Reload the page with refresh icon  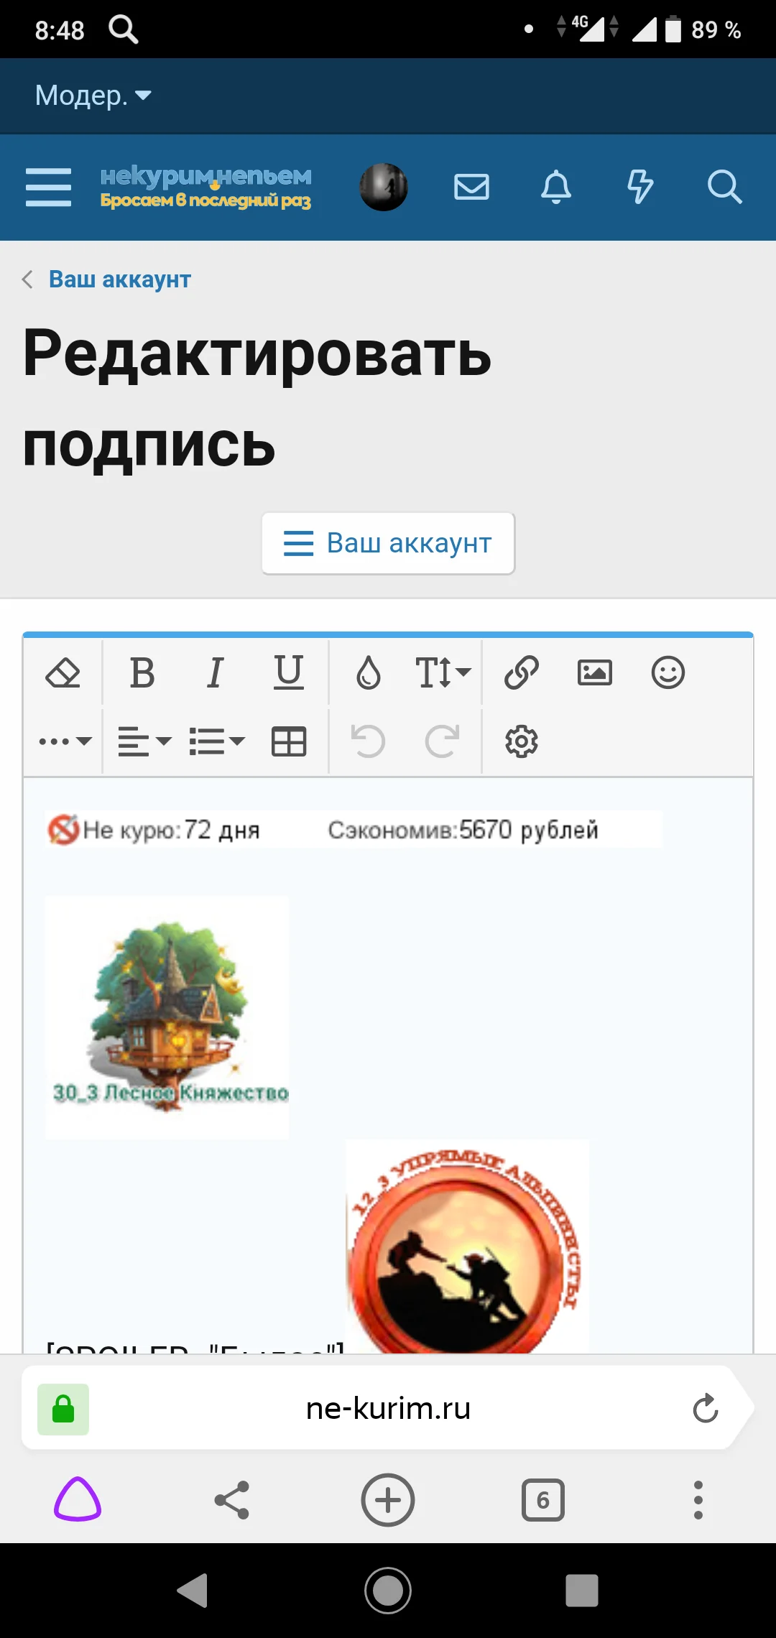(x=706, y=1409)
